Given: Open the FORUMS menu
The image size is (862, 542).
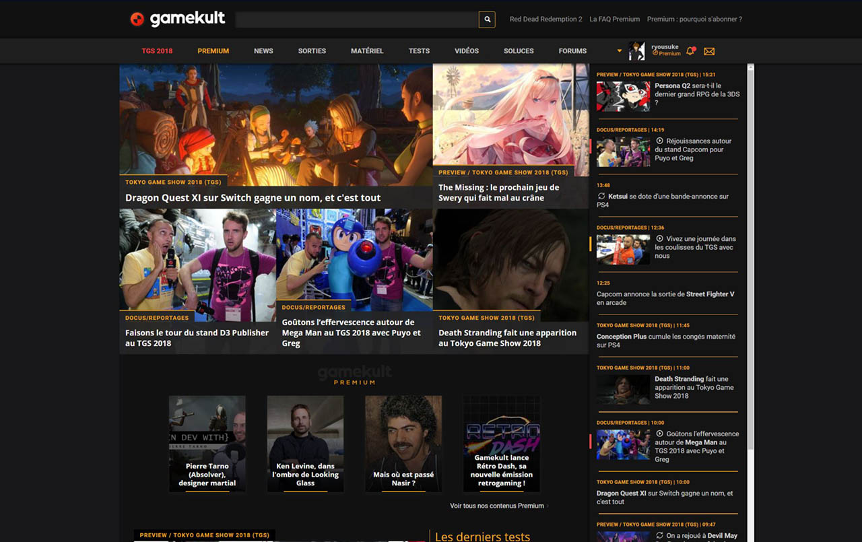Looking at the screenshot, I should [572, 51].
